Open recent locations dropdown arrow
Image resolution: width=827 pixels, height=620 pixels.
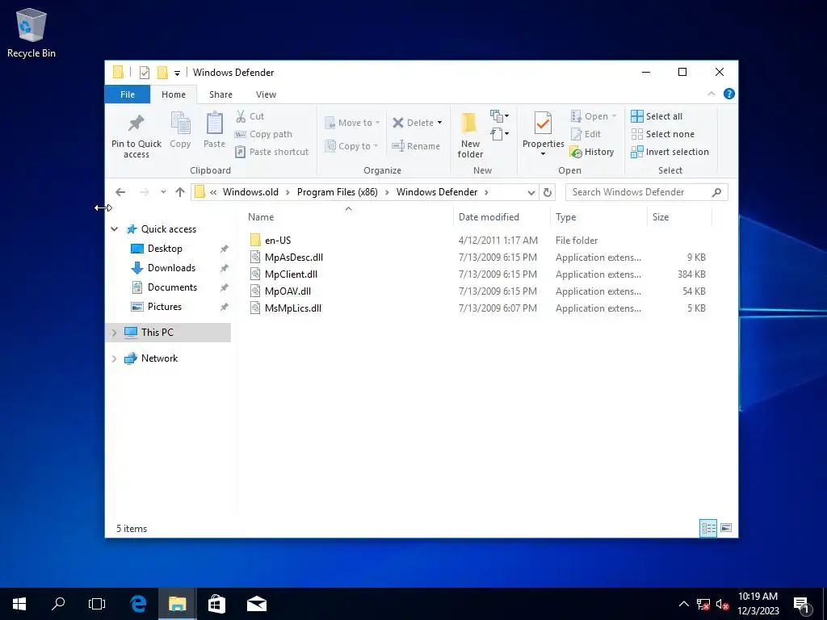click(x=163, y=192)
